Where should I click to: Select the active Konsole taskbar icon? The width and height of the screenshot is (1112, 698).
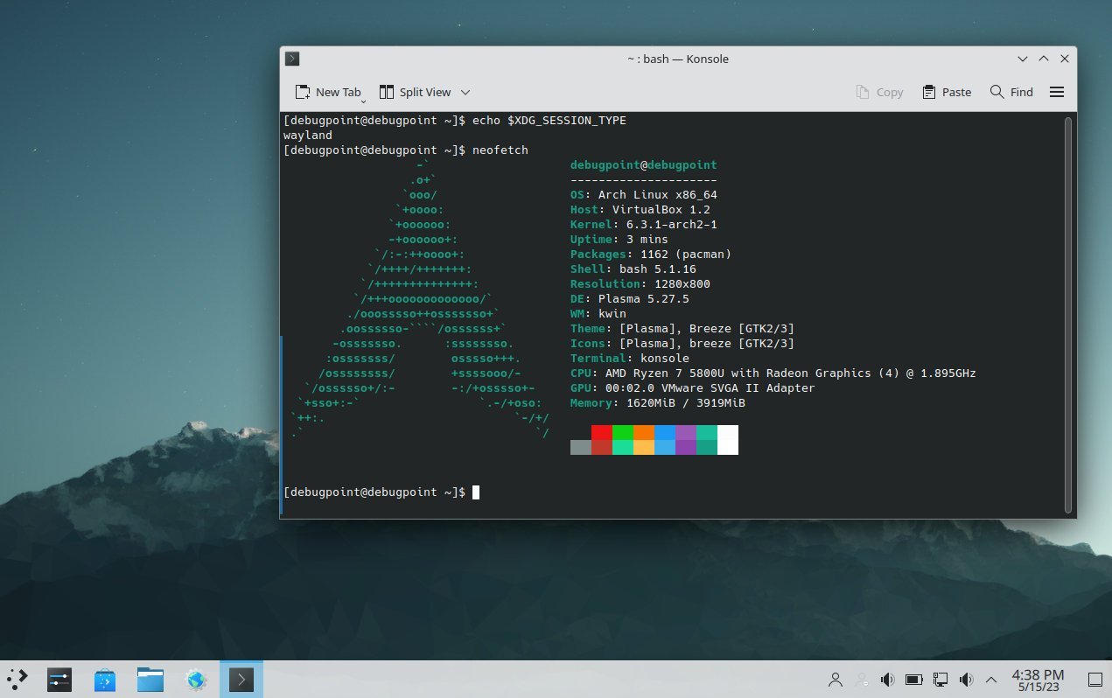click(241, 679)
